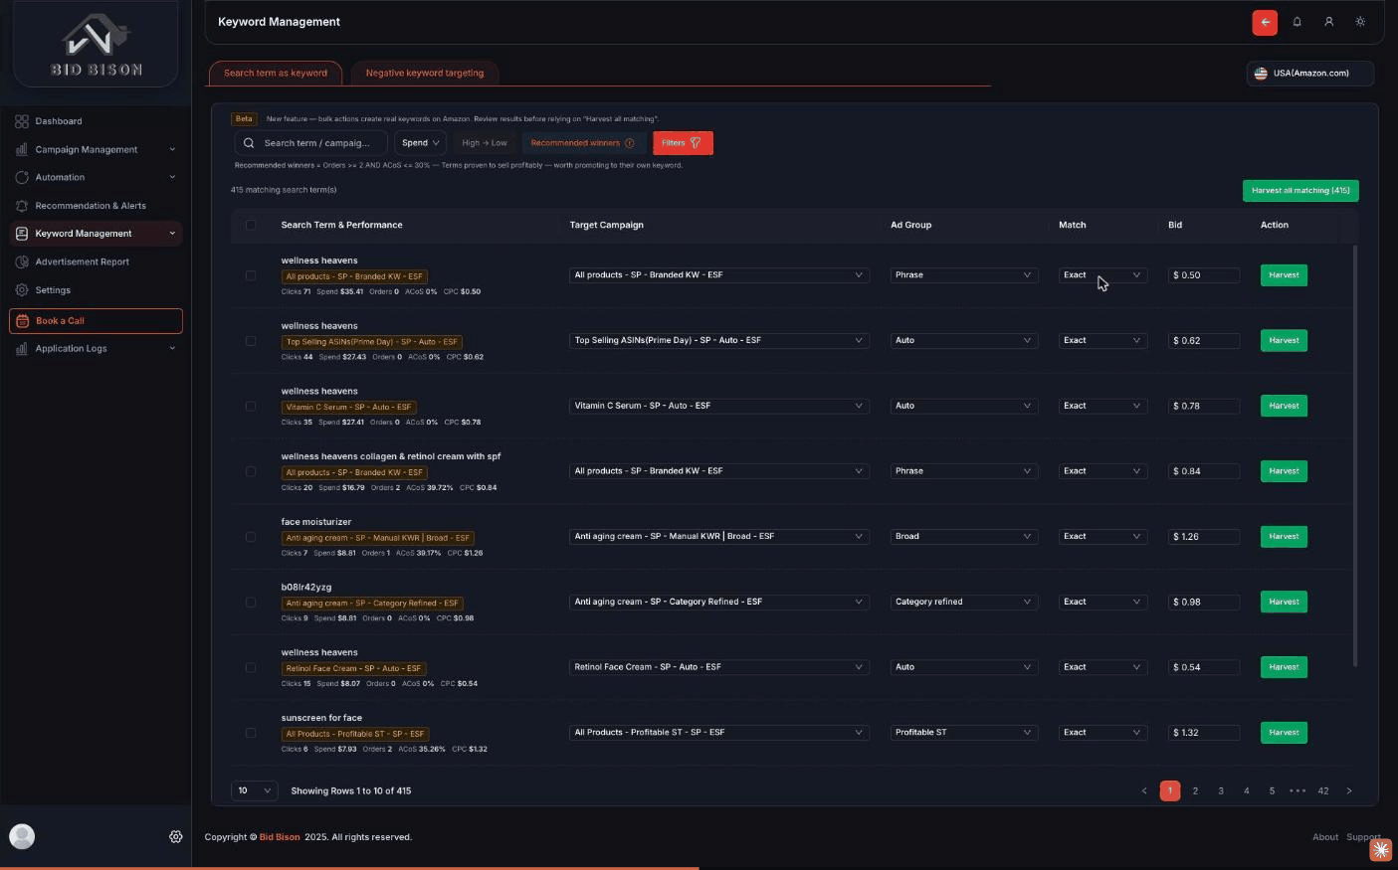Screen dimensions: 1398x870
Task: Open Ad Group dropdown showing Category refined
Action: [963, 602]
